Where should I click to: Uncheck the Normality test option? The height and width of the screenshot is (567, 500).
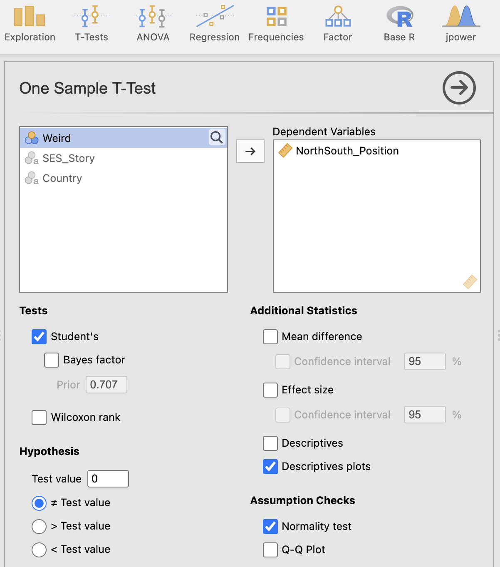coord(270,527)
